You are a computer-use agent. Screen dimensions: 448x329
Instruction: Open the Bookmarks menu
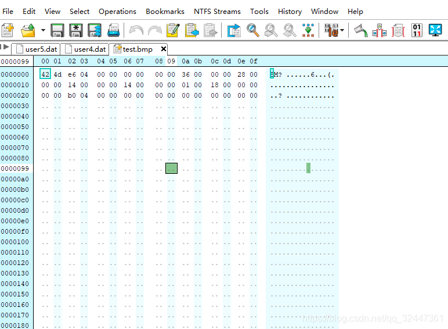click(165, 12)
